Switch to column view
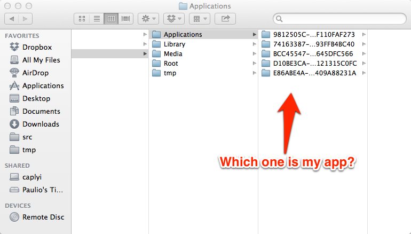This screenshot has width=411, height=234. click(x=111, y=19)
